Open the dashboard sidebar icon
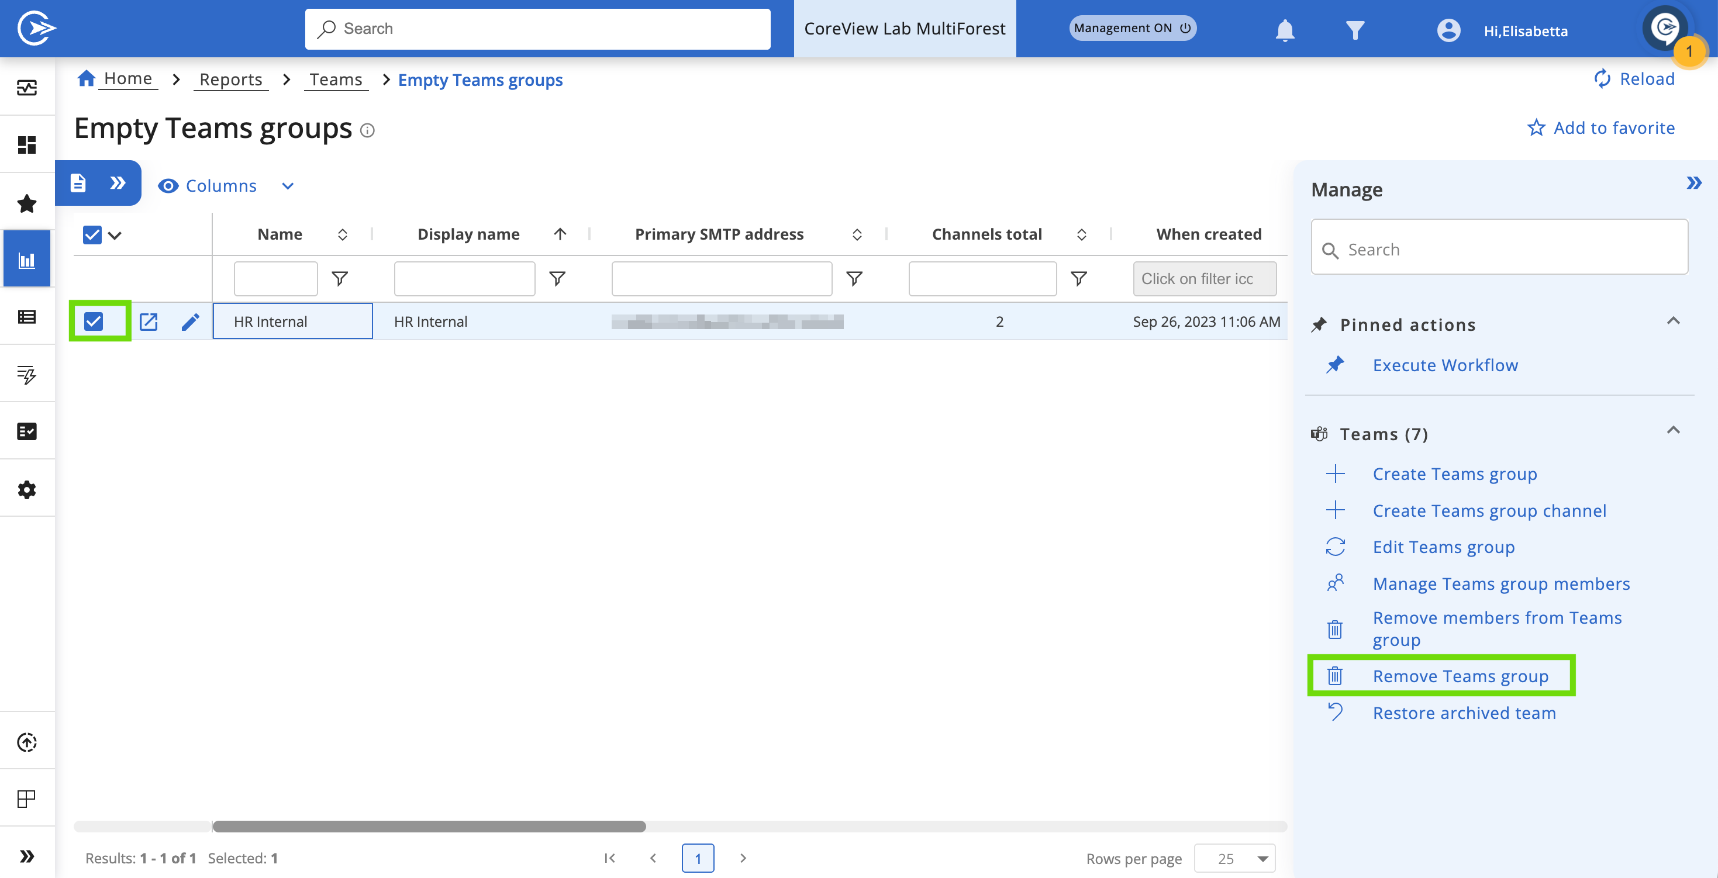1718x878 pixels. [27, 144]
